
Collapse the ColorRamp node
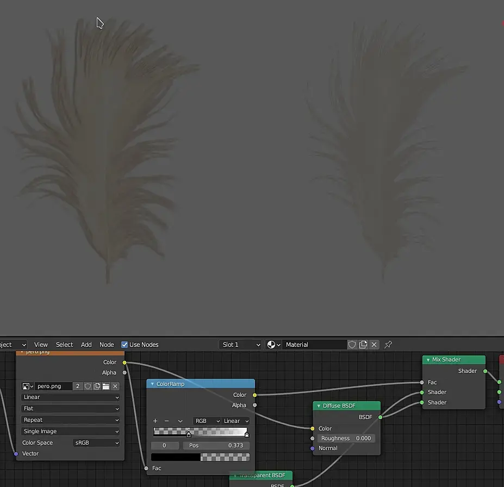[152, 384]
